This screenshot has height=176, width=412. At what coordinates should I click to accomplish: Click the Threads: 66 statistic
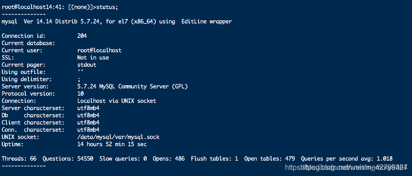(19, 158)
